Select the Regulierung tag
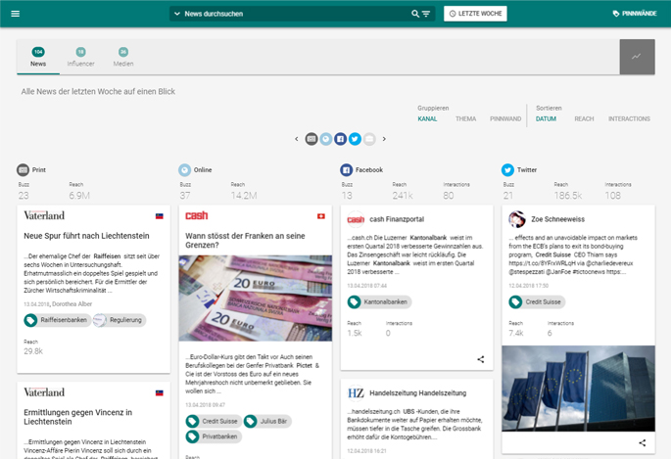671x459 pixels. click(x=120, y=320)
